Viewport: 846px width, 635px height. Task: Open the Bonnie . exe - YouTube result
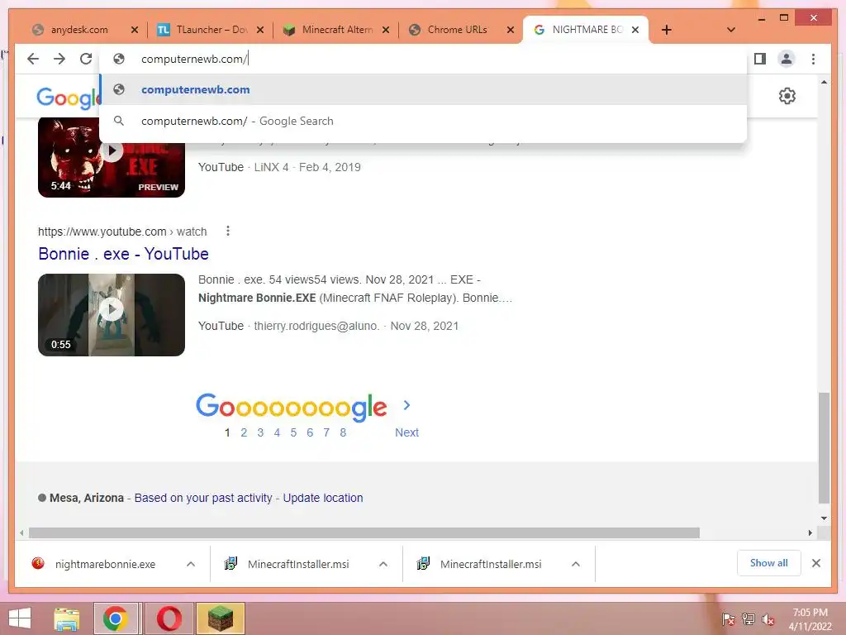coord(124,254)
